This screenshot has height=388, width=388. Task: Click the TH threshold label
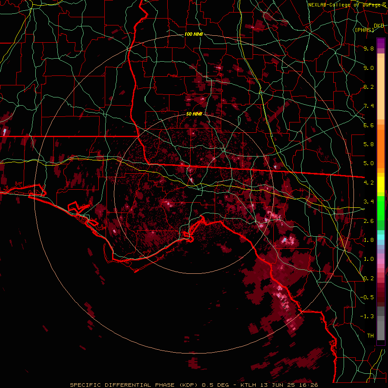(370, 336)
